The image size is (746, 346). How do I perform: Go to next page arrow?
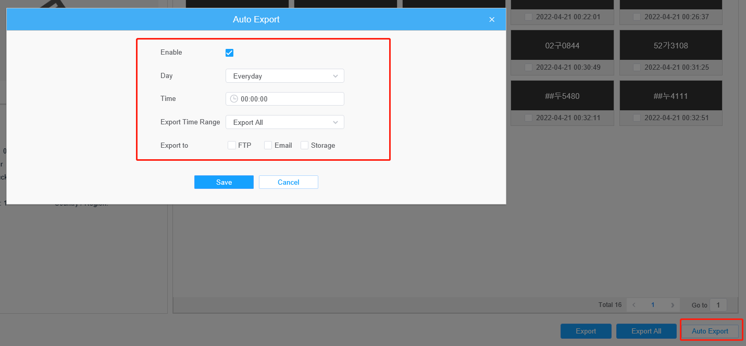point(673,305)
